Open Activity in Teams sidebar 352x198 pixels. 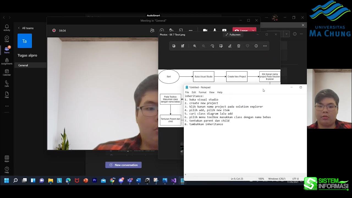pos(7,28)
